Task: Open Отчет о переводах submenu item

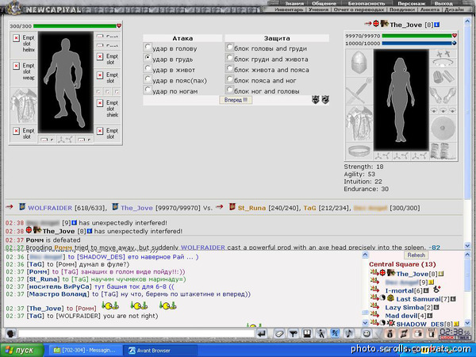Action: (359, 10)
